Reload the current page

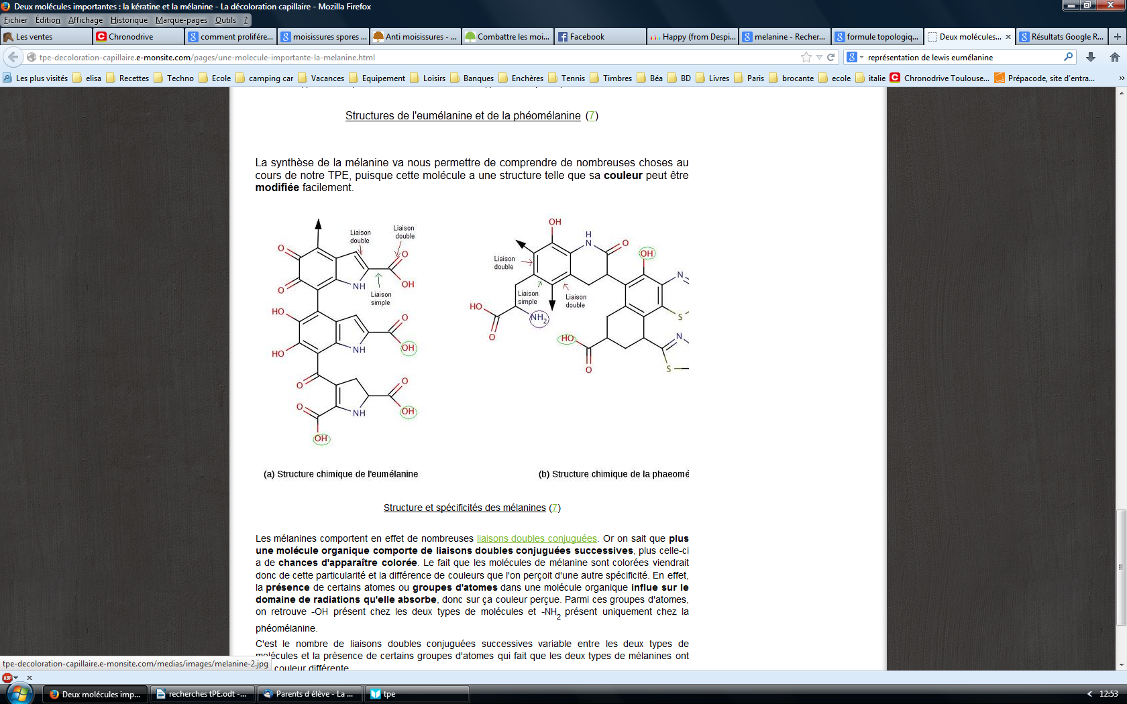click(x=831, y=57)
